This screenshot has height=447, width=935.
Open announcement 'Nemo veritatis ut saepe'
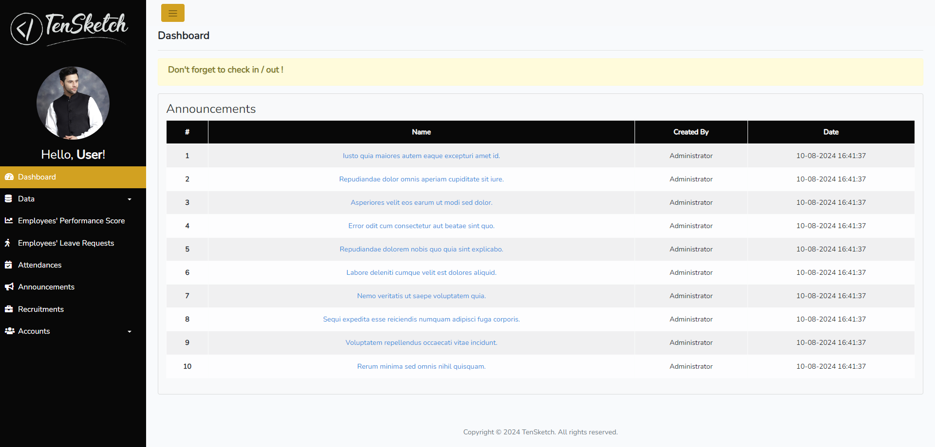pos(421,296)
